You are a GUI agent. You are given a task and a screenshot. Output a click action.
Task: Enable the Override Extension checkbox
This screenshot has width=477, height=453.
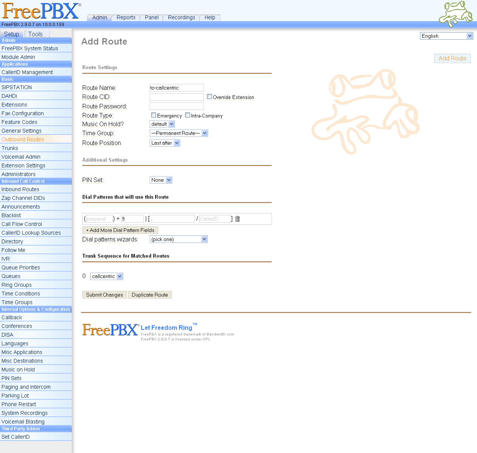(x=209, y=96)
